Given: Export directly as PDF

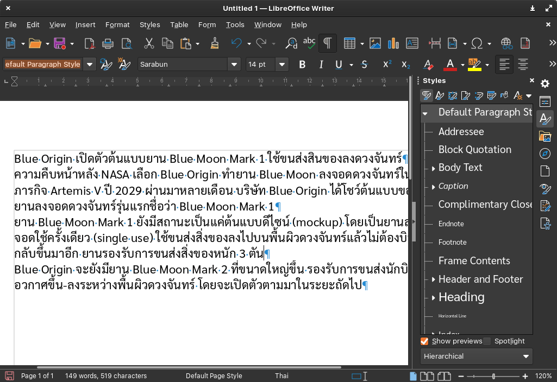Looking at the screenshot, I should point(89,43).
